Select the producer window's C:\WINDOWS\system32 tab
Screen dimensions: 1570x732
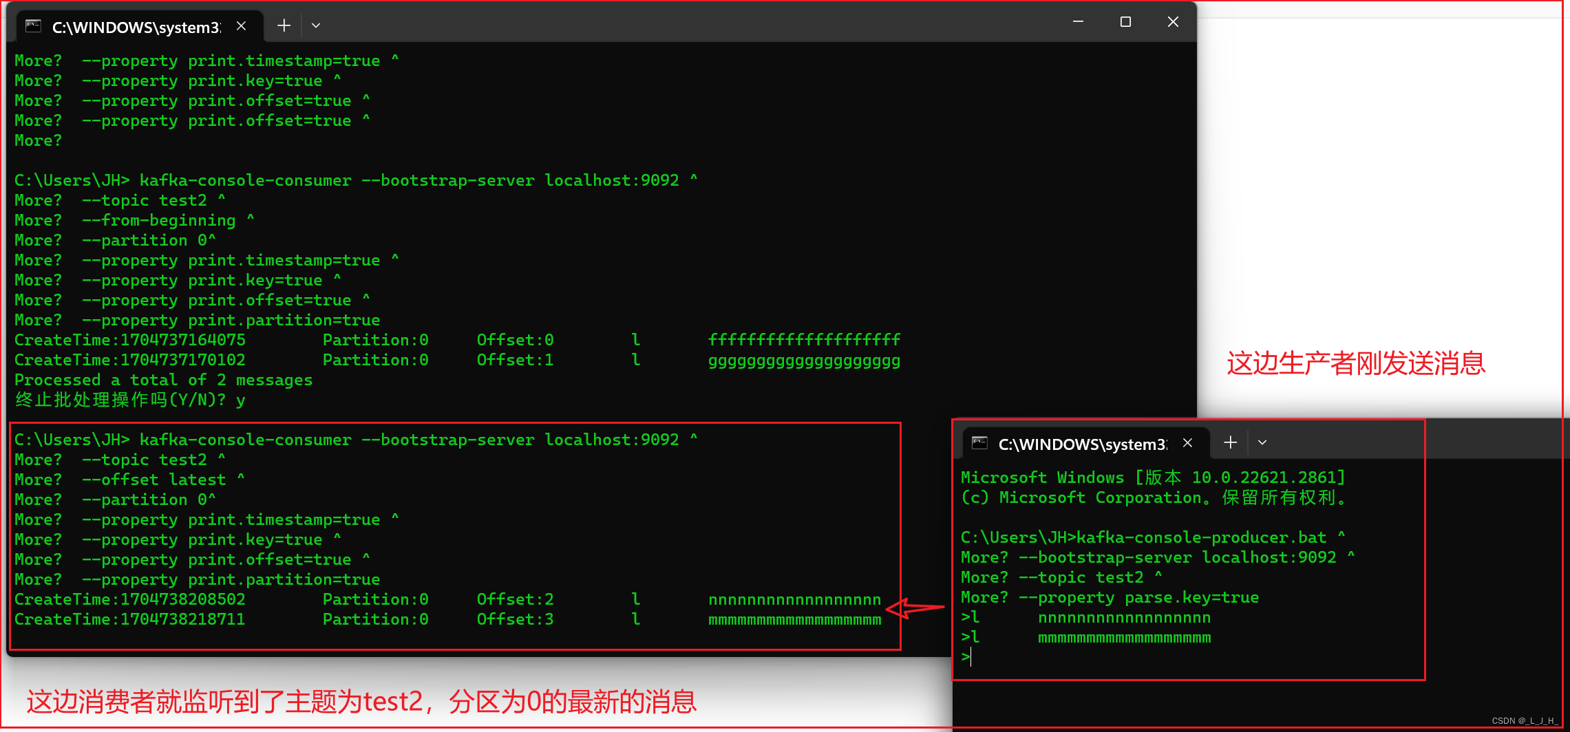click(x=1085, y=443)
